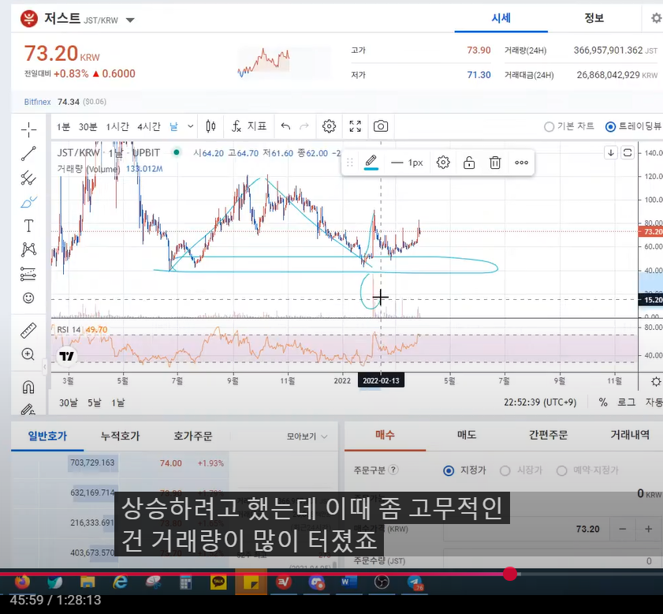Open Telegram from the taskbar
The image size is (663, 614).
pos(415,582)
